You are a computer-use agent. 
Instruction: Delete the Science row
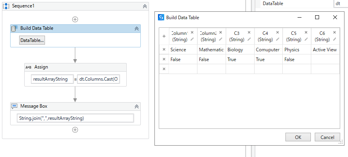(164, 50)
